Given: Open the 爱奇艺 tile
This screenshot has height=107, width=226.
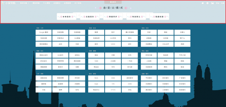Looking at the screenshot, I should [x=60, y=67].
